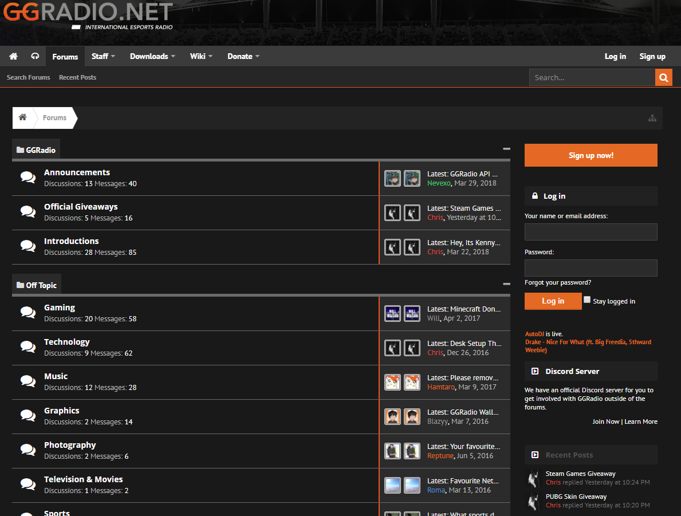
Task: Open Recent Posts sub-navigation link
Action: click(x=78, y=77)
